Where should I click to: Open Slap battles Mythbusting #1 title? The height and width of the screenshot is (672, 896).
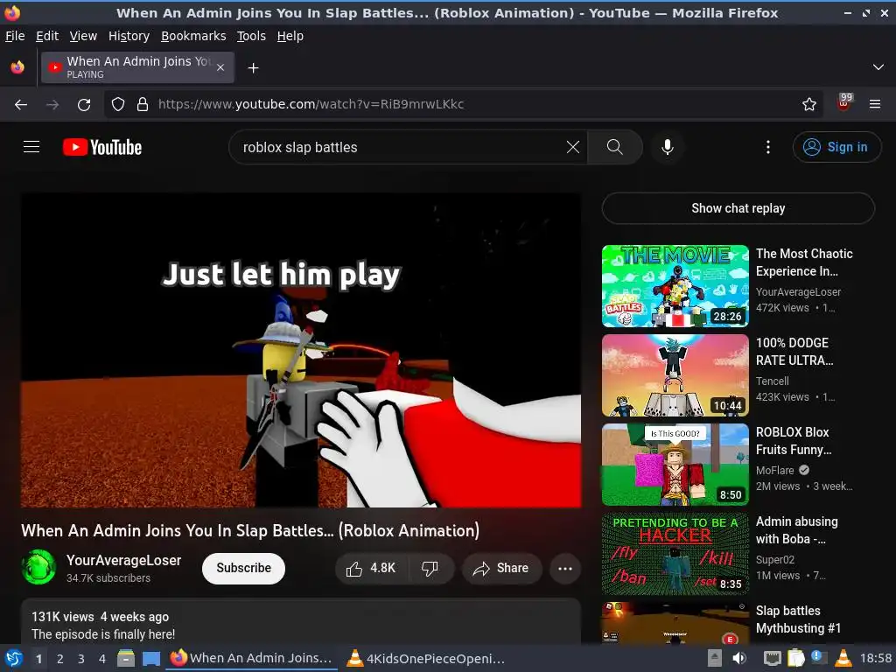798,619
